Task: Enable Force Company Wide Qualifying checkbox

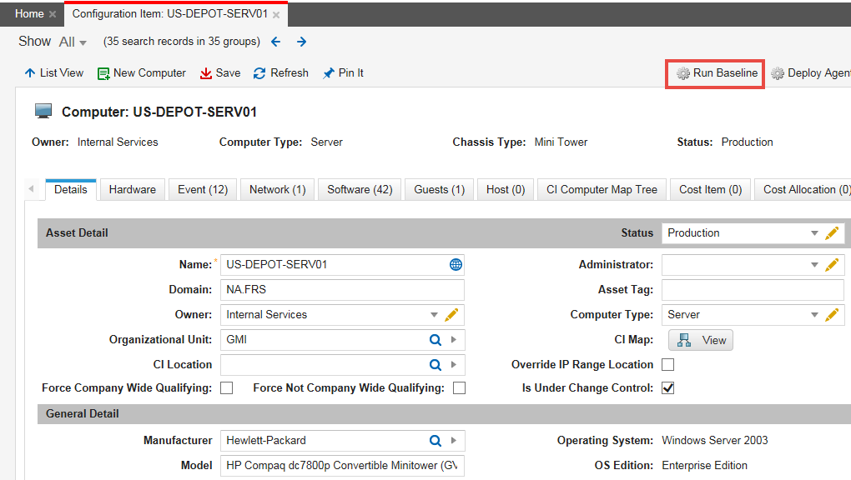Action: [226, 388]
